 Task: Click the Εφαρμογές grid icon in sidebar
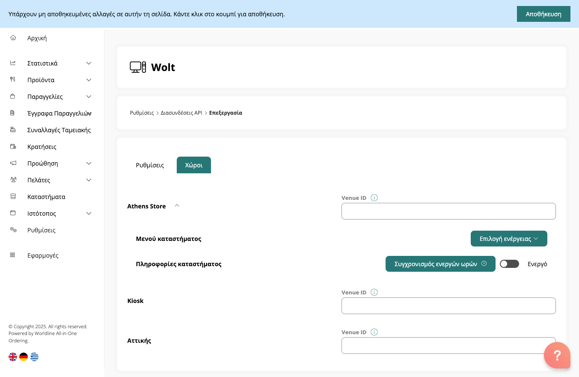click(x=13, y=255)
